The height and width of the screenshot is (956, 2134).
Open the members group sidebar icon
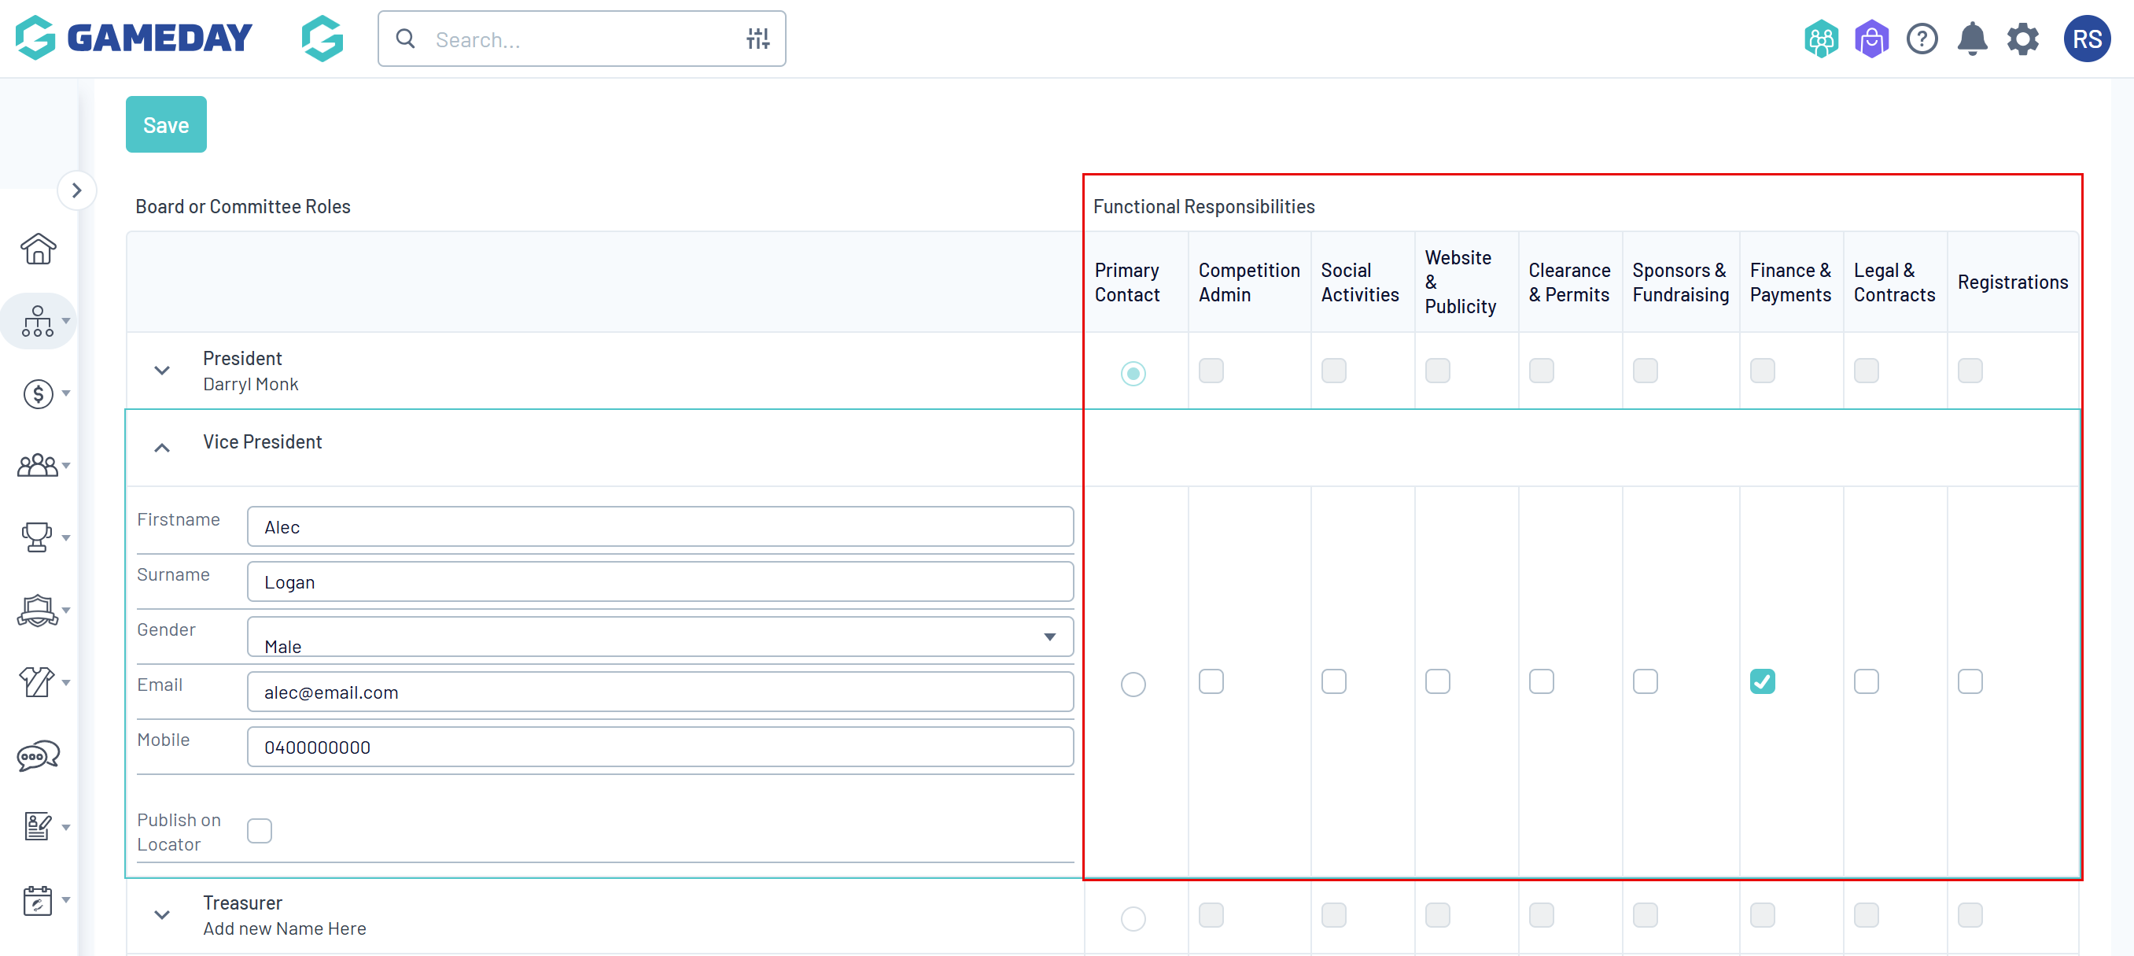click(38, 466)
